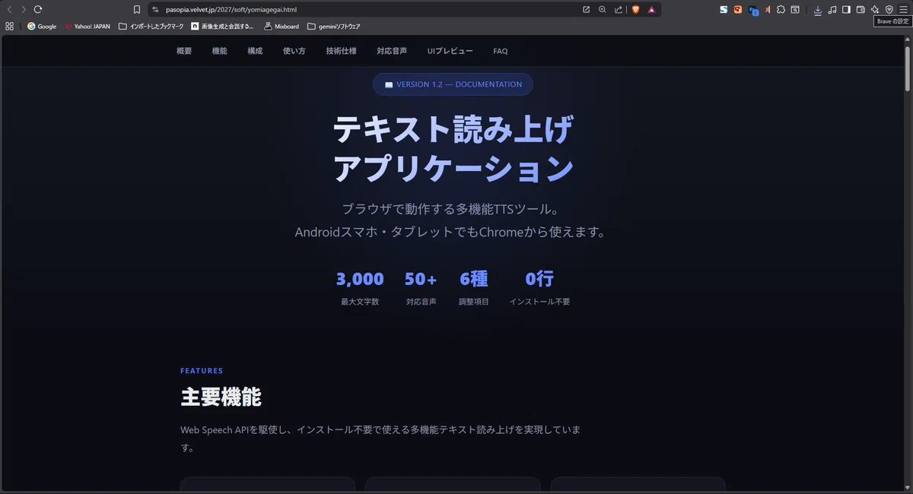
Task: Open the blue extension icon with badge
Action: point(753,10)
